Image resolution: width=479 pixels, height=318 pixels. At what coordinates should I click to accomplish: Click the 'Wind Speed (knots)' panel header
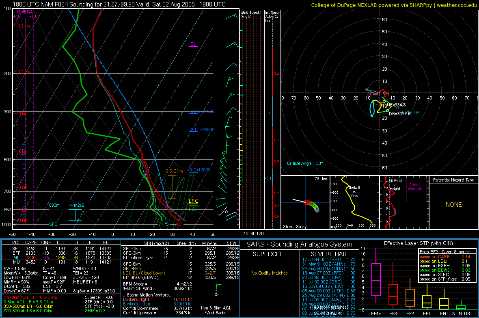pyautogui.click(x=250, y=14)
